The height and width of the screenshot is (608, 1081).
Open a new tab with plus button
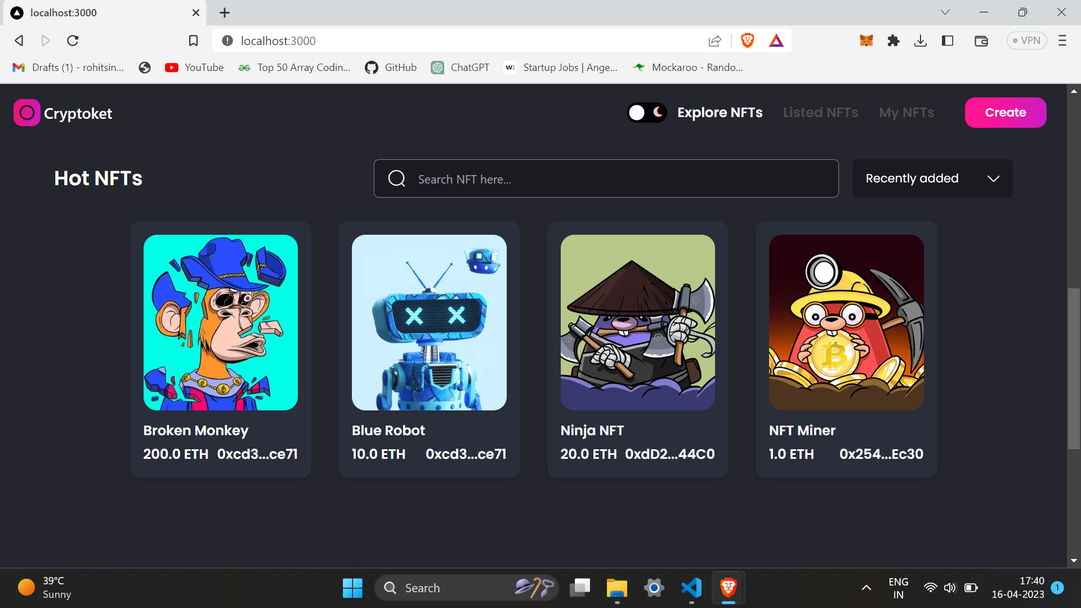pyautogui.click(x=225, y=12)
